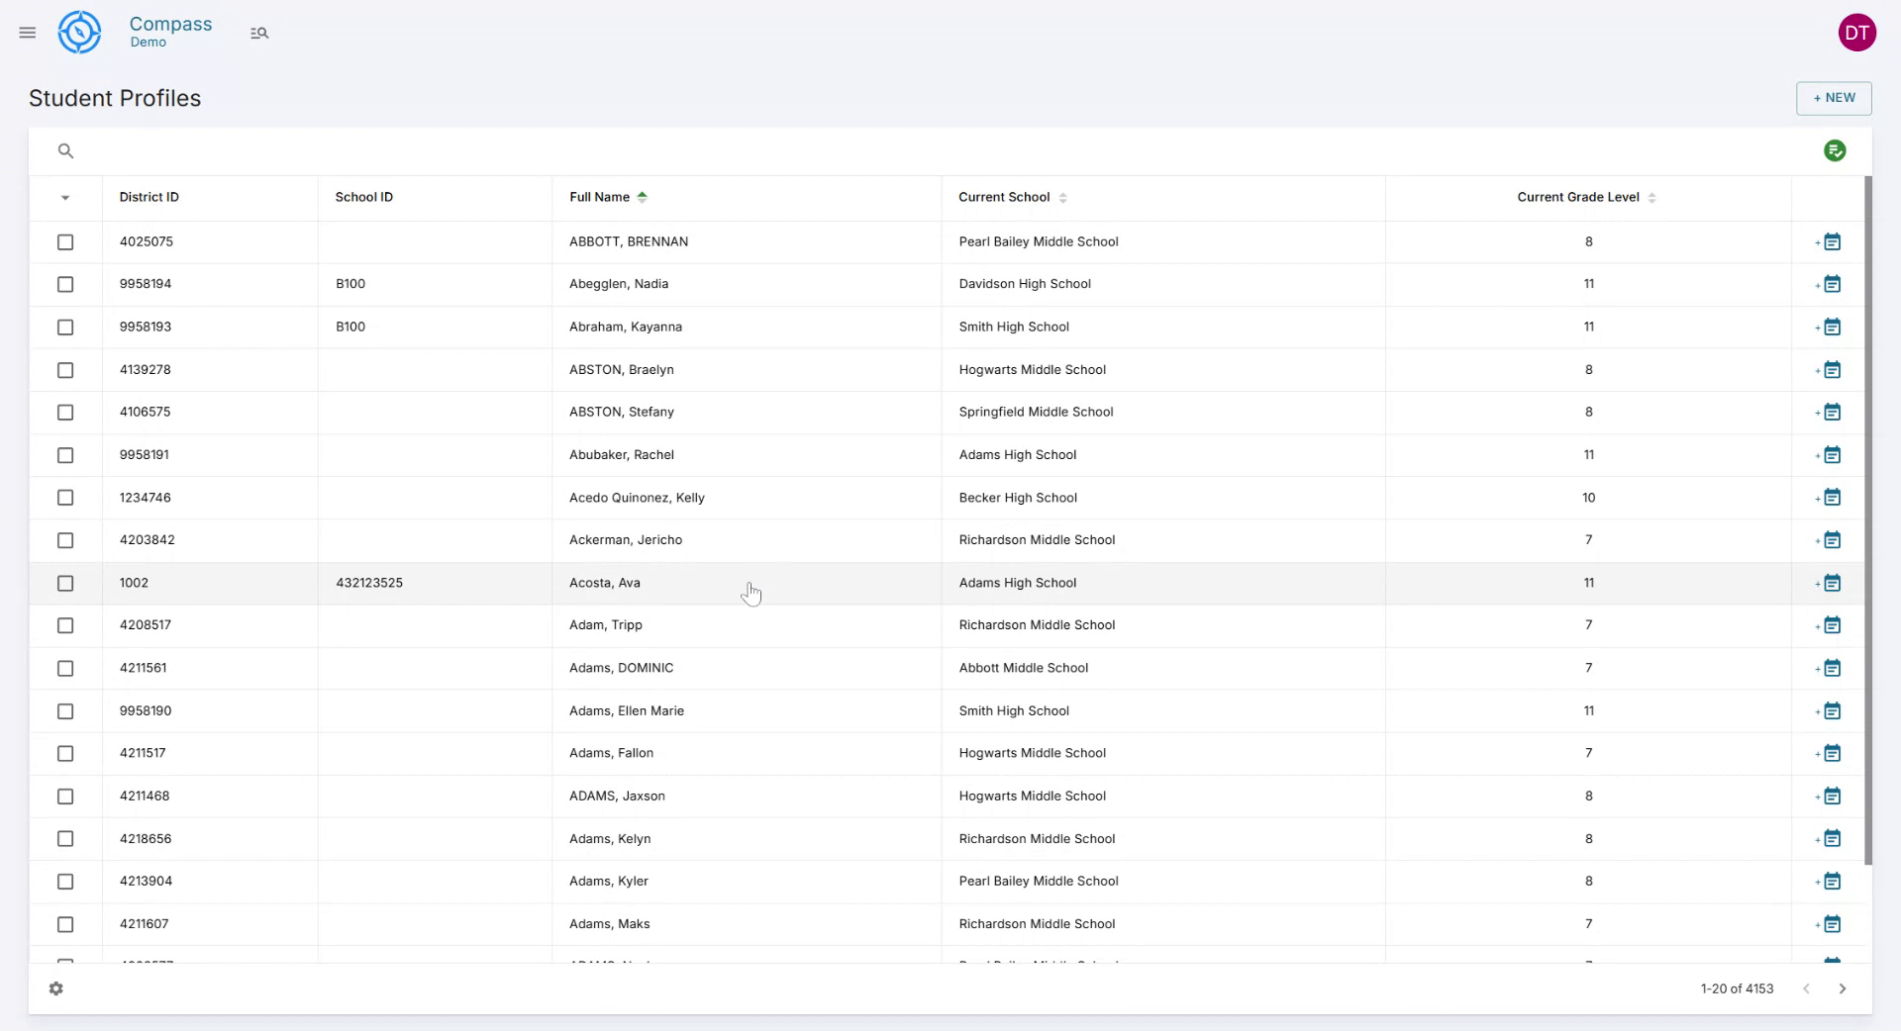Open the navigation hamburger menu
Viewport: 1901px width, 1031px height.
click(x=27, y=32)
